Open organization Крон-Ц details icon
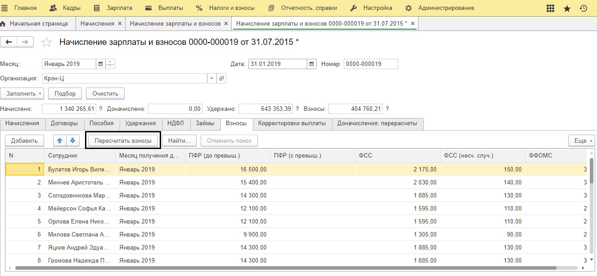The width and height of the screenshot is (597, 276). pyautogui.click(x=221, y=79)
